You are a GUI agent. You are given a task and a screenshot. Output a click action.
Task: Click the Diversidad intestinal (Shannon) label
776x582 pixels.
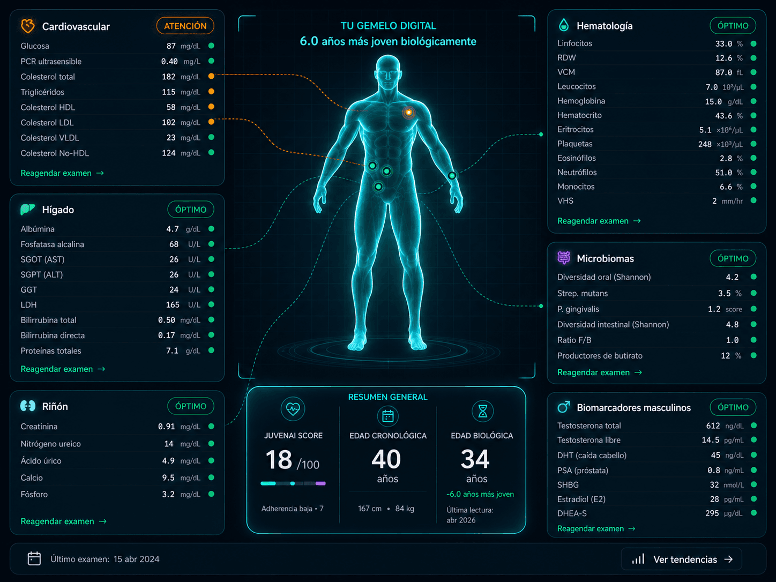pos(613,324)
